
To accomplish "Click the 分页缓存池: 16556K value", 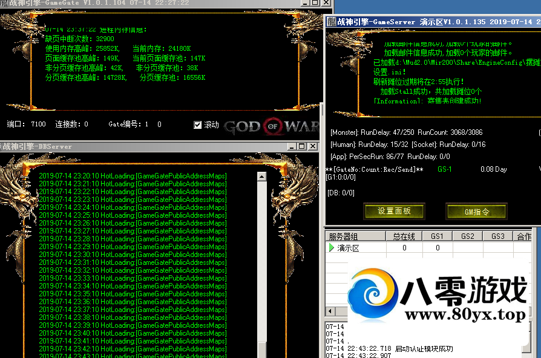I will pos(172,77).
